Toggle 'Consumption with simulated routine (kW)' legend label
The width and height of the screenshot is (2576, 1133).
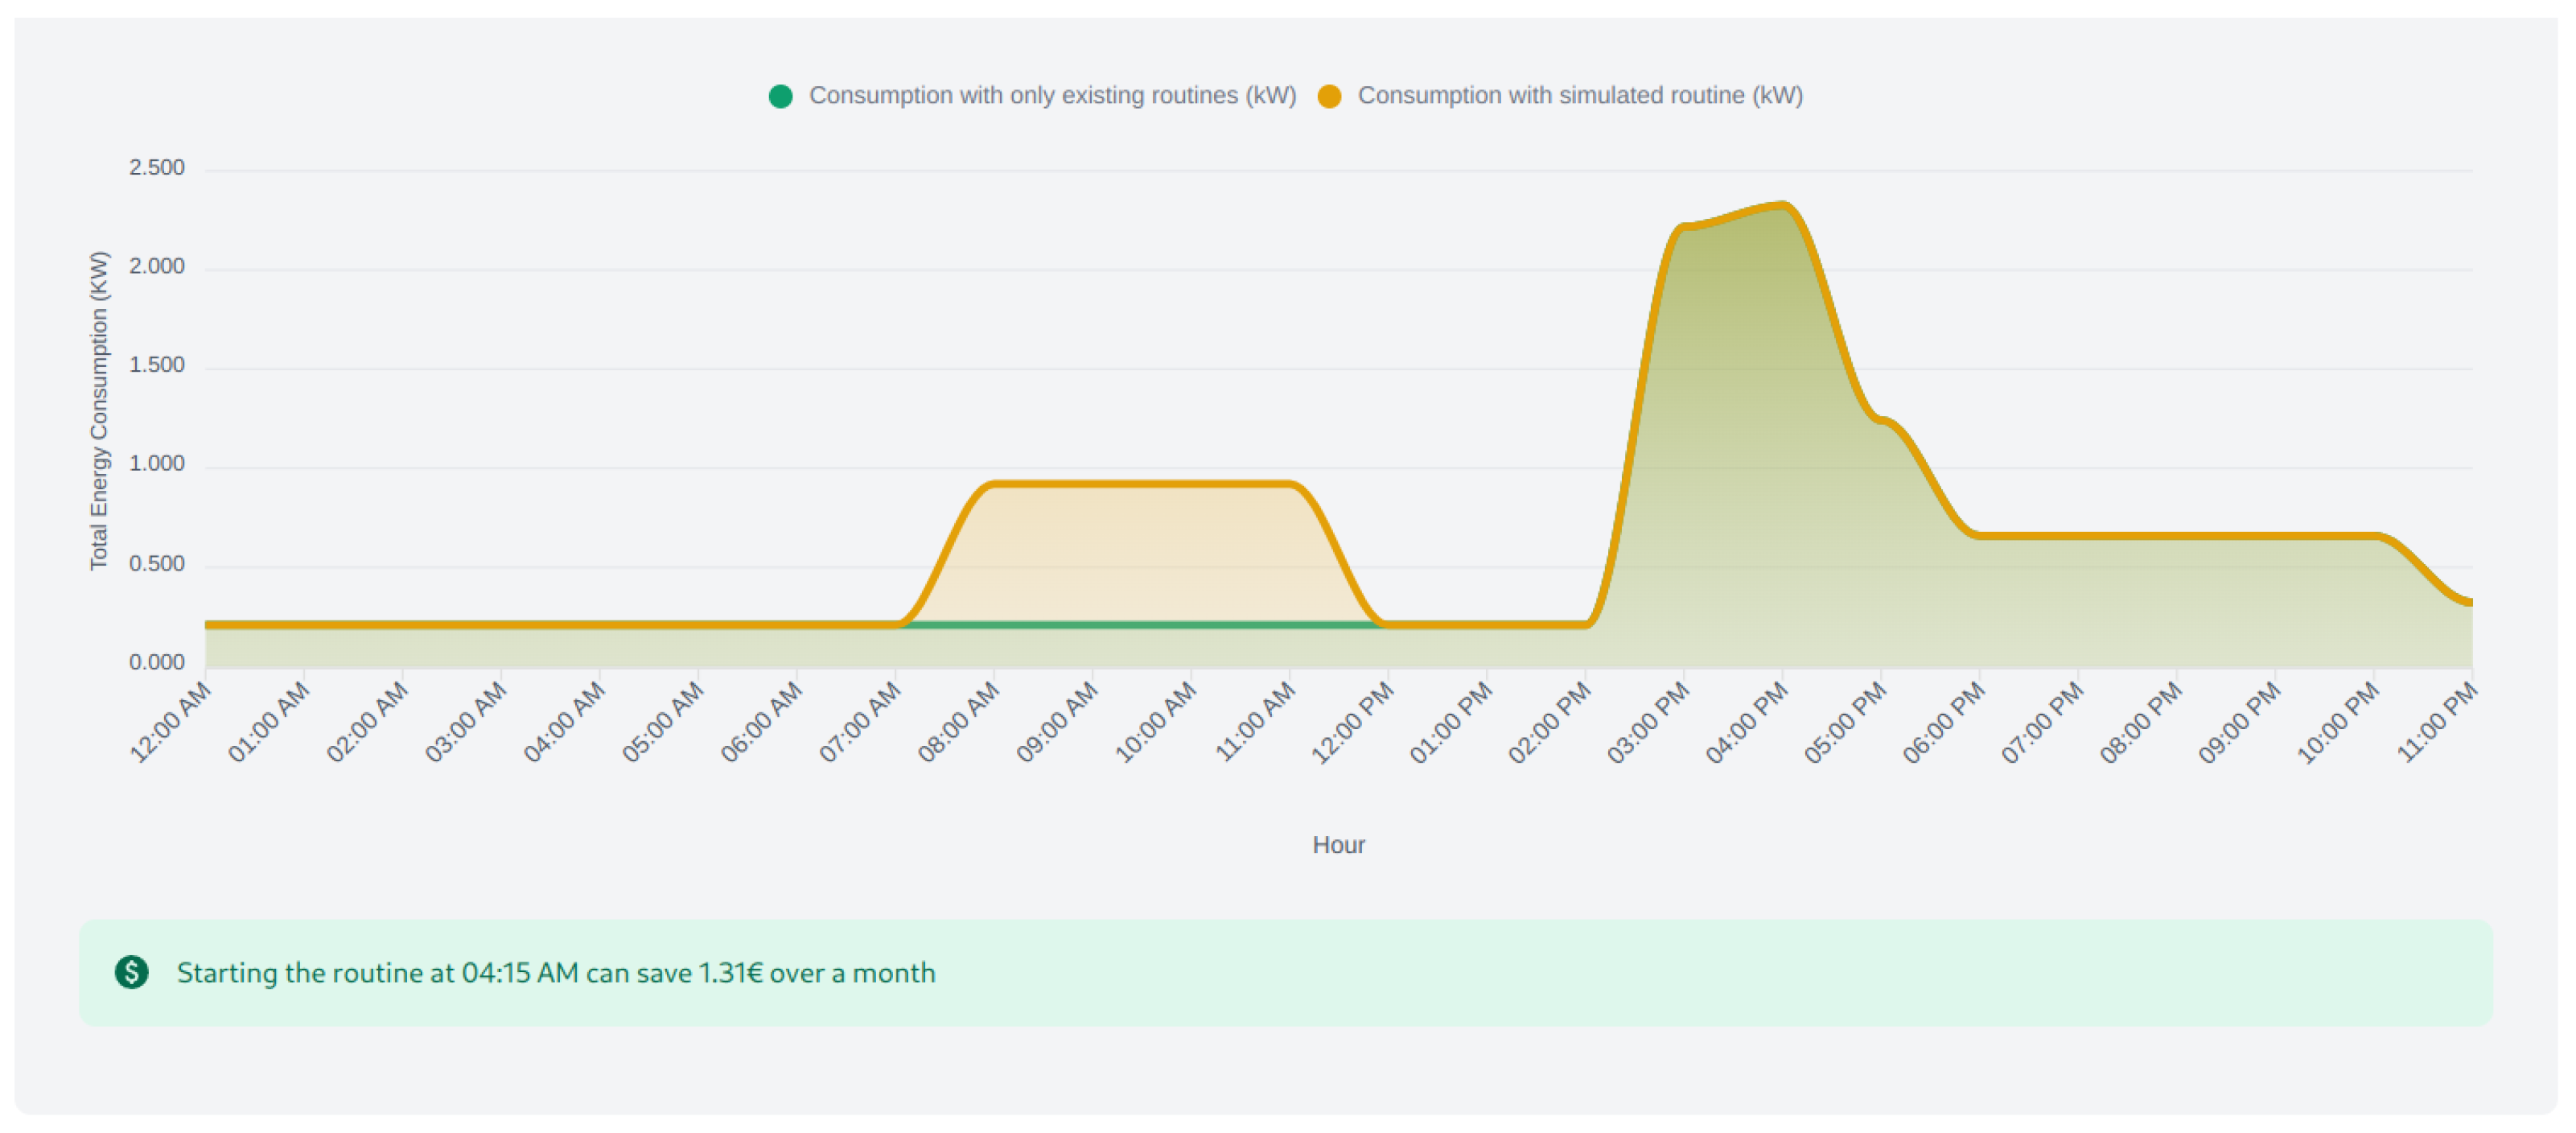(x=1580, y=96)
